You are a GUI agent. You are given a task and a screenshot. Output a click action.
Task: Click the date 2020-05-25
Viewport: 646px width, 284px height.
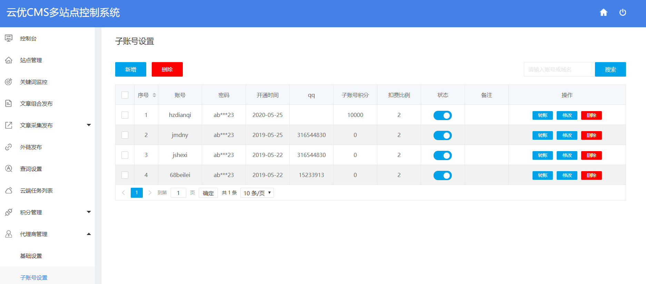(x=268, y=115)
